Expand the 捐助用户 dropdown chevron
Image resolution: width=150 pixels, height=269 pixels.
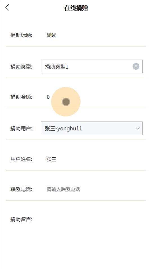pyautogui.click(x=138, y=128)
